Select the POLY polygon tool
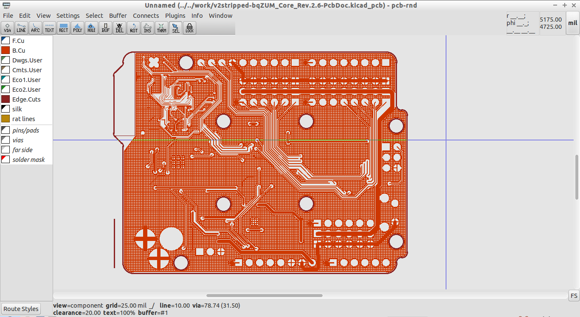580x317 pixels. (x=77, y=28)
